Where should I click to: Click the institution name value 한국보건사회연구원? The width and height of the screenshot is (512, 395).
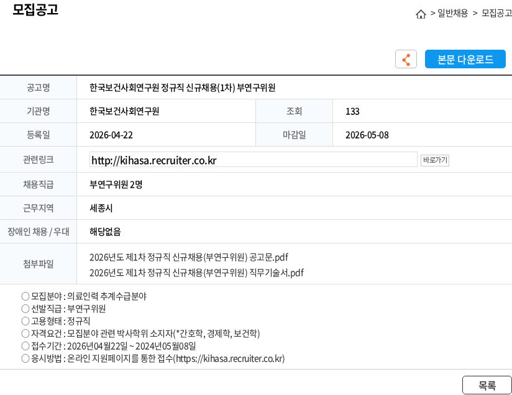(124, 111)
